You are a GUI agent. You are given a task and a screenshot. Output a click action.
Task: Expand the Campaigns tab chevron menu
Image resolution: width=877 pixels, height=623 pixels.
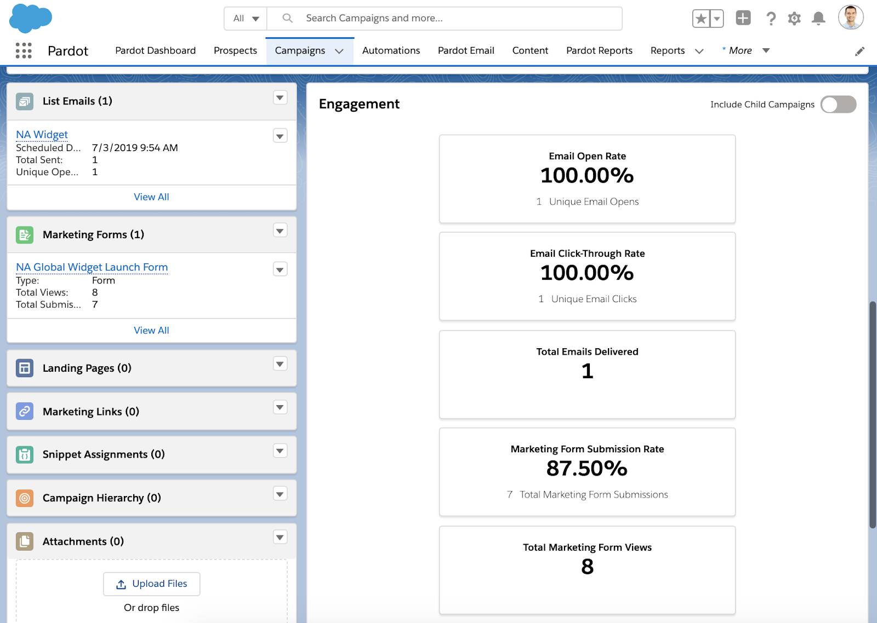339,51
